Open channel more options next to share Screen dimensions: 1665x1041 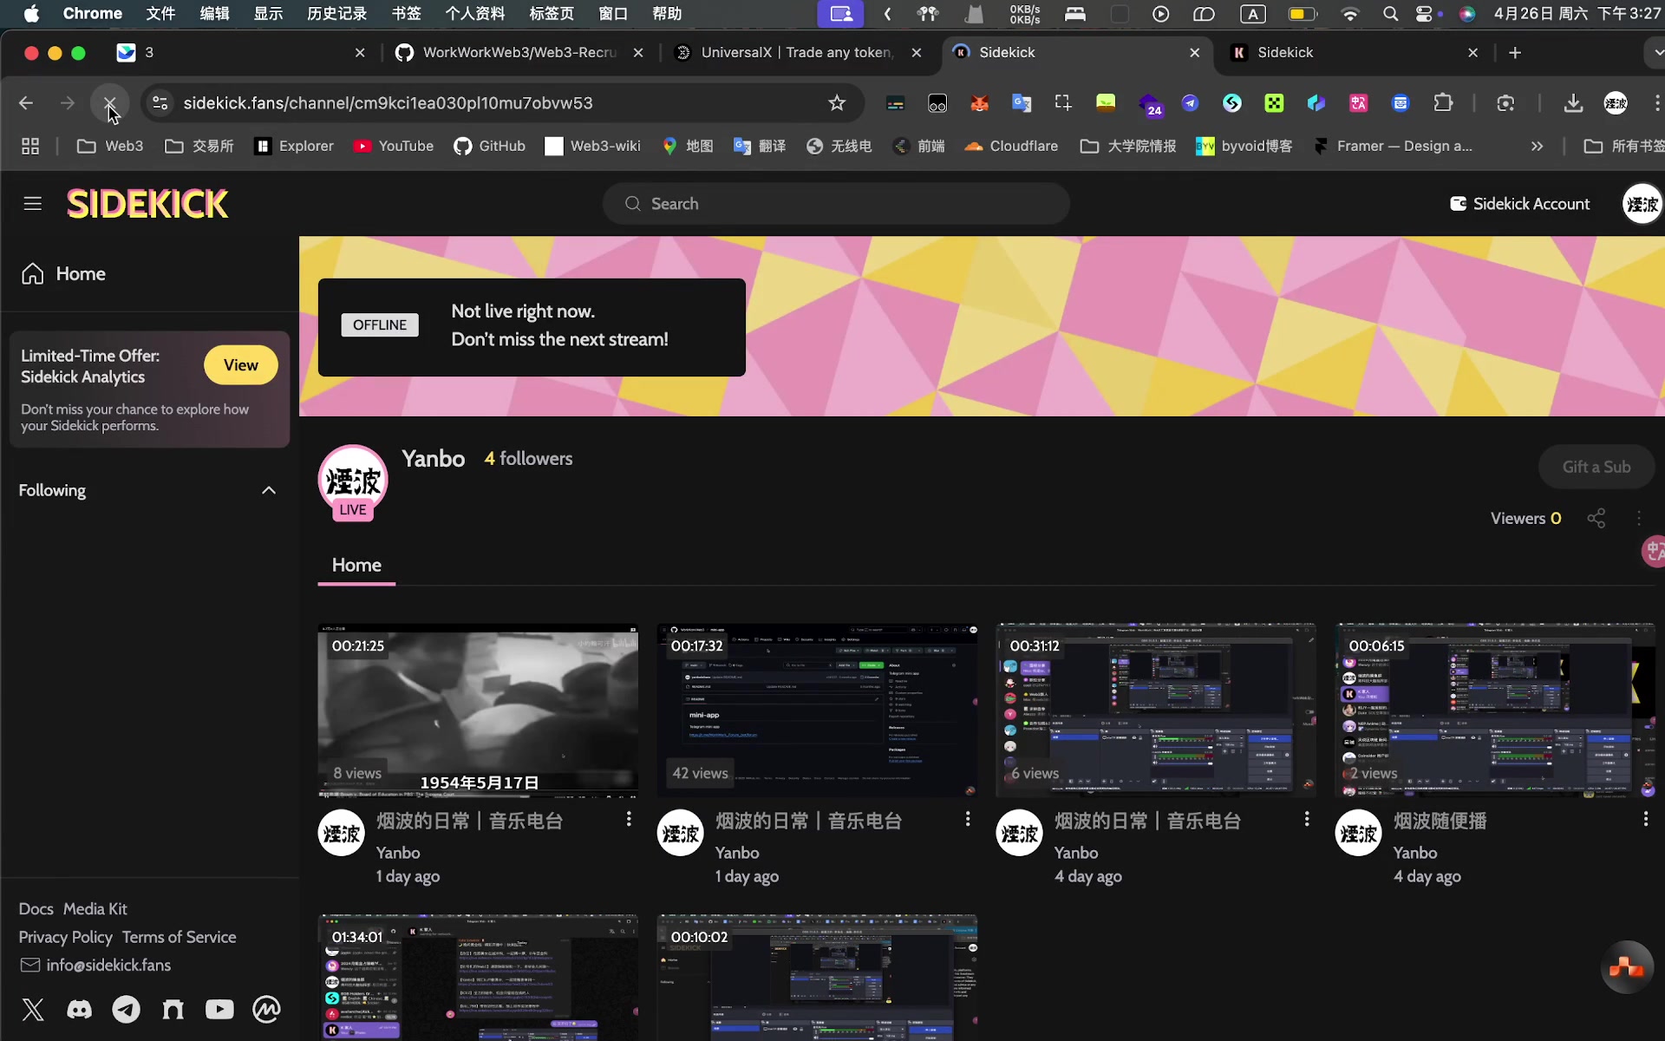[x=1638, y=518]
